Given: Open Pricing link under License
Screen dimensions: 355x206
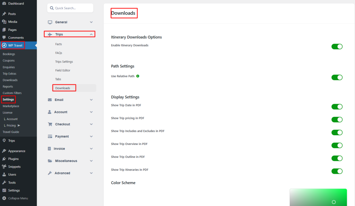Looking at the screenshot, I should 11,126.
